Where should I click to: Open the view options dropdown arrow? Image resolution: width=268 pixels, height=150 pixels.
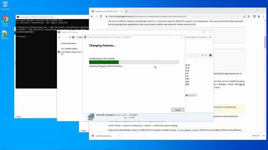206,55
